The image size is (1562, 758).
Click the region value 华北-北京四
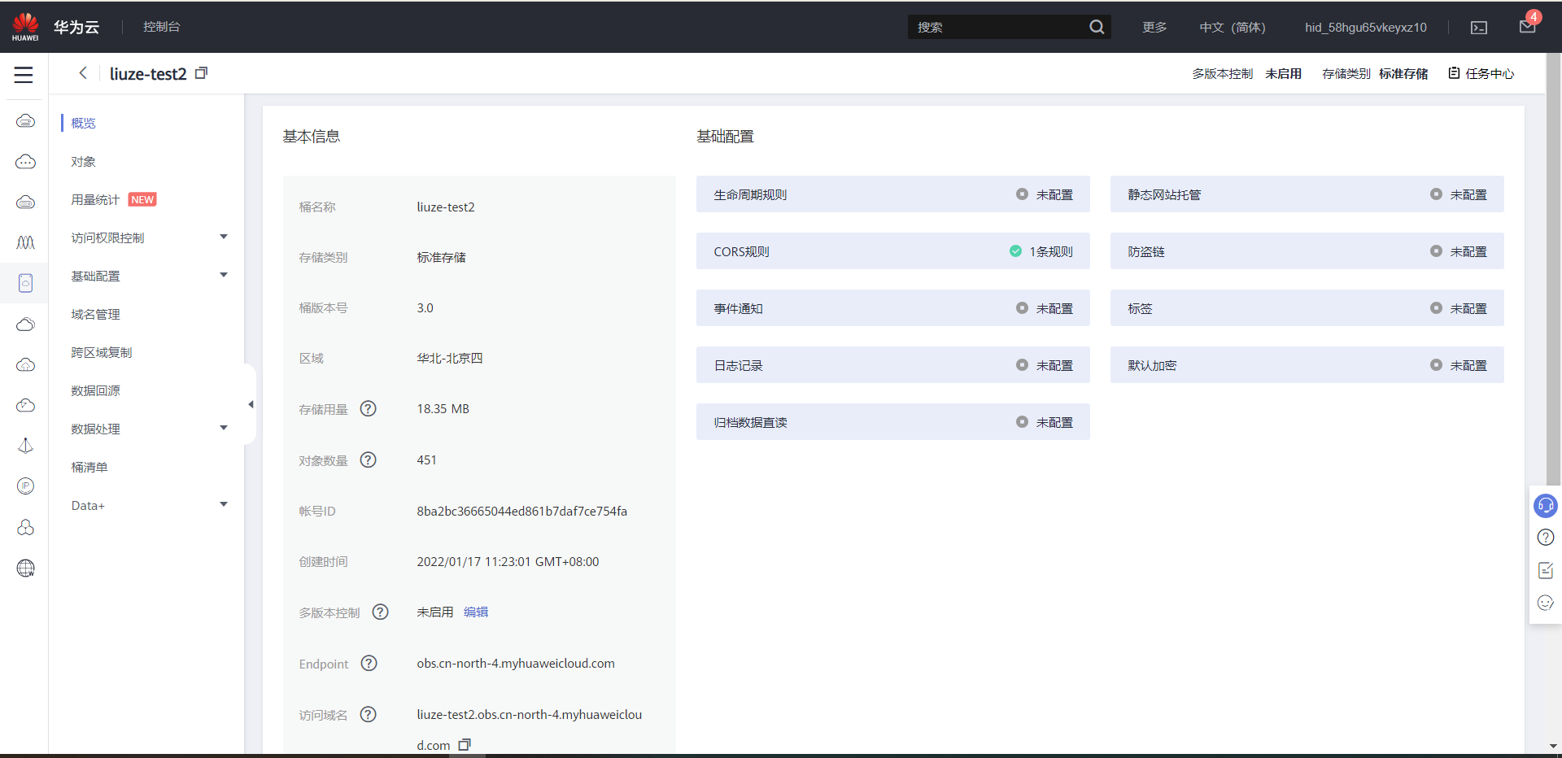[x=450, y=358]
